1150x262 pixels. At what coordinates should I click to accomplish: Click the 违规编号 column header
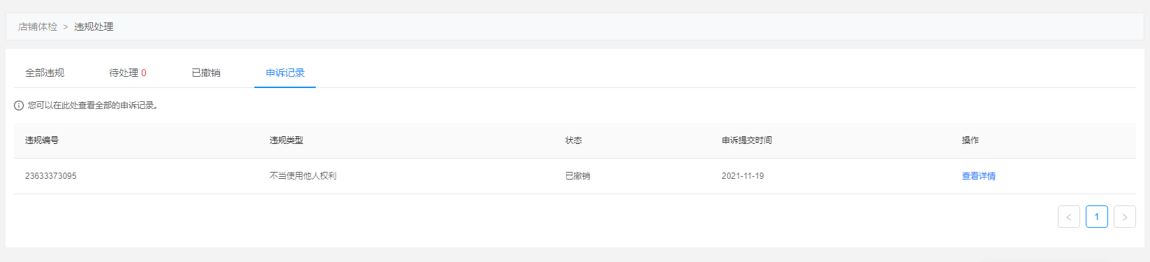tap(42, 140)
